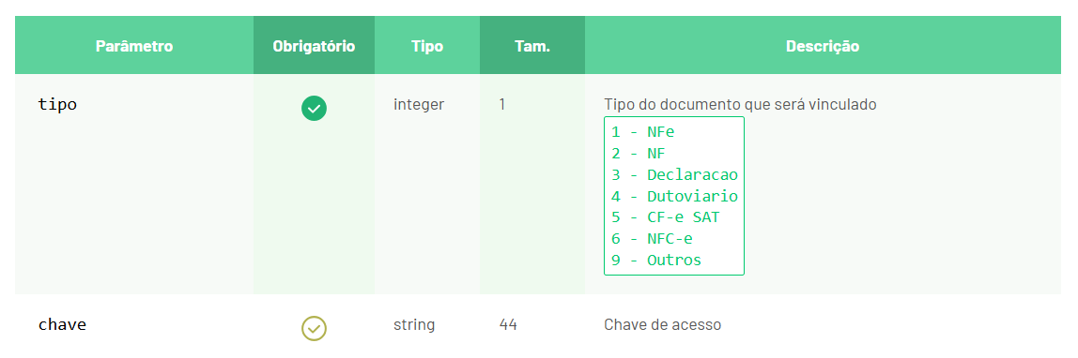Pick 5 - CF-e SAT entry
1078x358 pixels.
(x=665, y=217)
